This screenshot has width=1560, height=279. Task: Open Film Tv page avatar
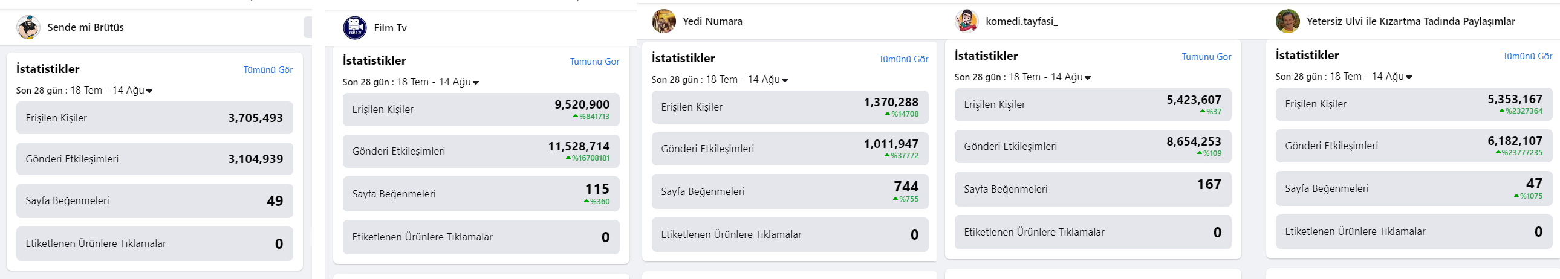[x=354, y=28]
